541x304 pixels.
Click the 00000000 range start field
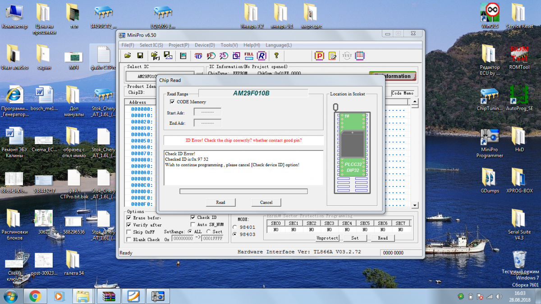click(183, 239)
